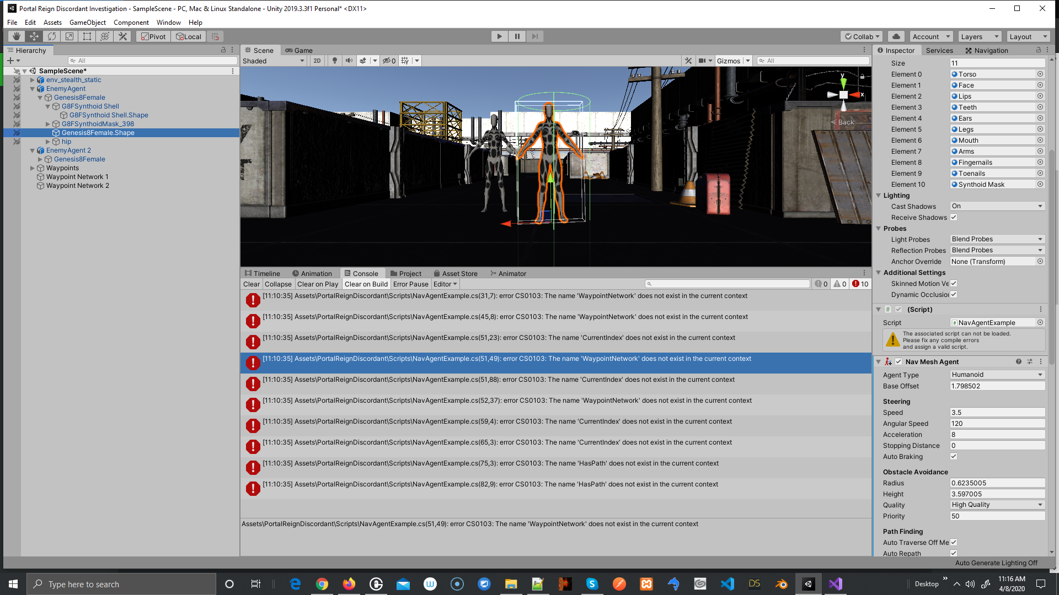Toggle the Auto Braking checkbox
The image size is (1059, 595).
[x=954, y=456]
